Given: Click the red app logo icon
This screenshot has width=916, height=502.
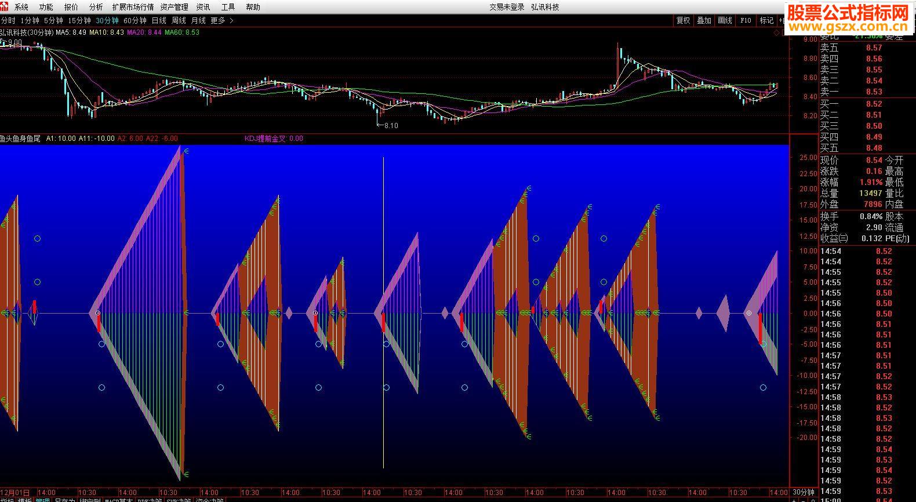Looking at the screenshot, I should pyautogui.click(x=5, y=6).
